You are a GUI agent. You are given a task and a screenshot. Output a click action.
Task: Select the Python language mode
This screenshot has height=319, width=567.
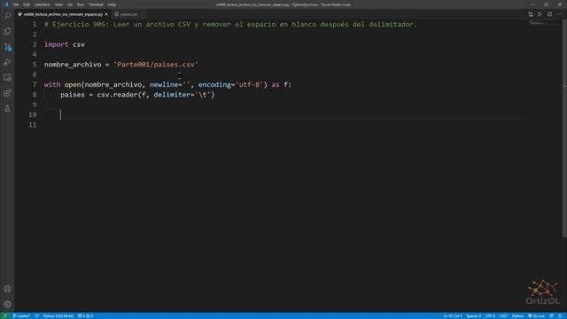(517, 315)
